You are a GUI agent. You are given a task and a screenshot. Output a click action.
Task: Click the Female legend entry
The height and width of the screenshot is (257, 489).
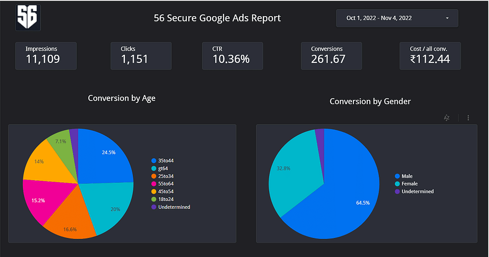click(x=409, y=184)
